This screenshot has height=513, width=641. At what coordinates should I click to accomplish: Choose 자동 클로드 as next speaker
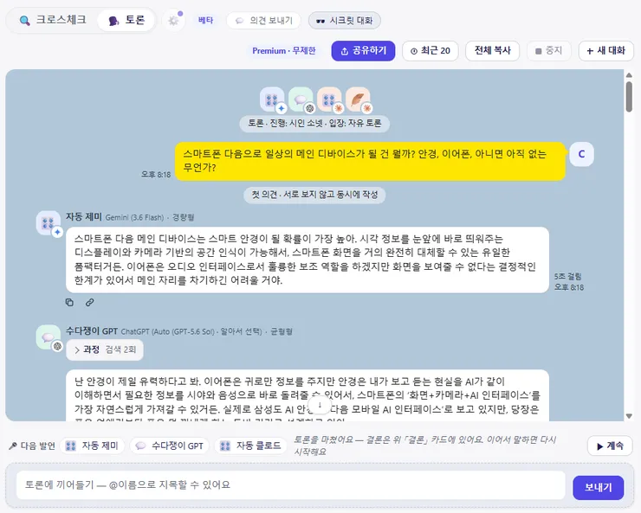pyautogui.click(x=250, y=446)
